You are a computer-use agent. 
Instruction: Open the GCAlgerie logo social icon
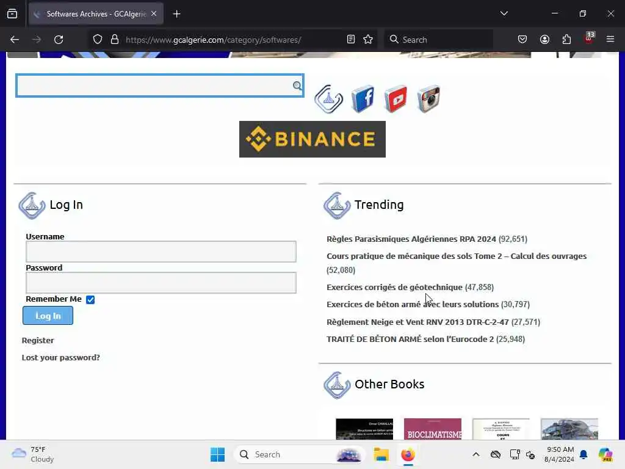pos(328,98)
